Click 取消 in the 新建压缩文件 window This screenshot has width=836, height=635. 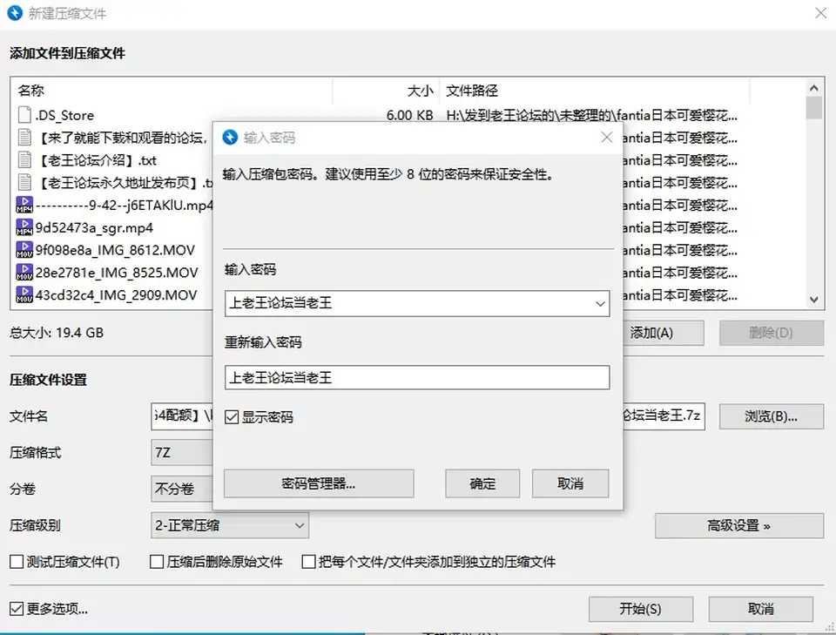[x=761, y=609]
